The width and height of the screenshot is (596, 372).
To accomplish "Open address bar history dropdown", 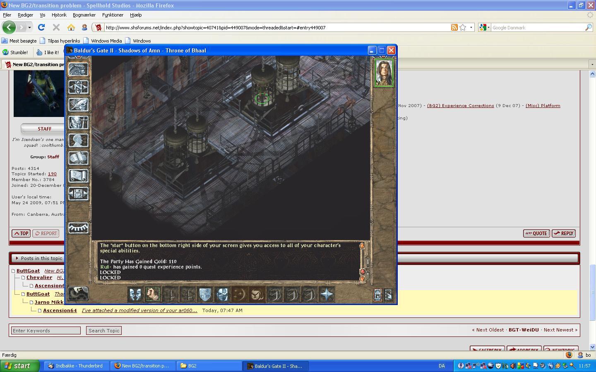I will click(x=471, y=28).
